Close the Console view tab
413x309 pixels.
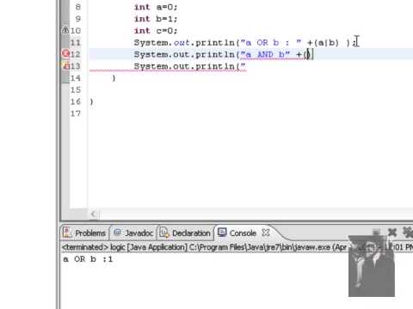pyautogui.click(x=266, y=233)
